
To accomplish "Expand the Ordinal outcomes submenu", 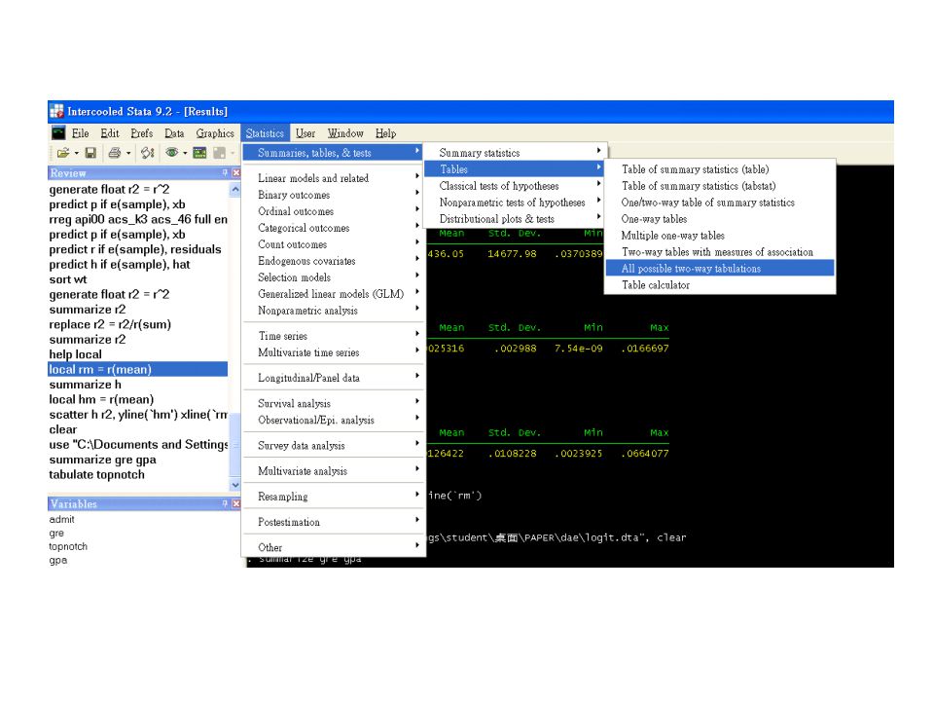I will (x=333, y=211).
